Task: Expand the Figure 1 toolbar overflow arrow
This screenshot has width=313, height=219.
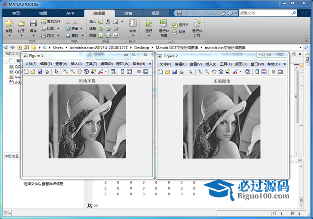Action: 150,64
